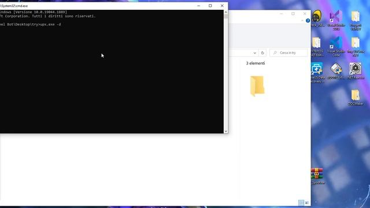Maximize the Explorer window
Viewport: 370px width, 208px height.
point(293,14)
